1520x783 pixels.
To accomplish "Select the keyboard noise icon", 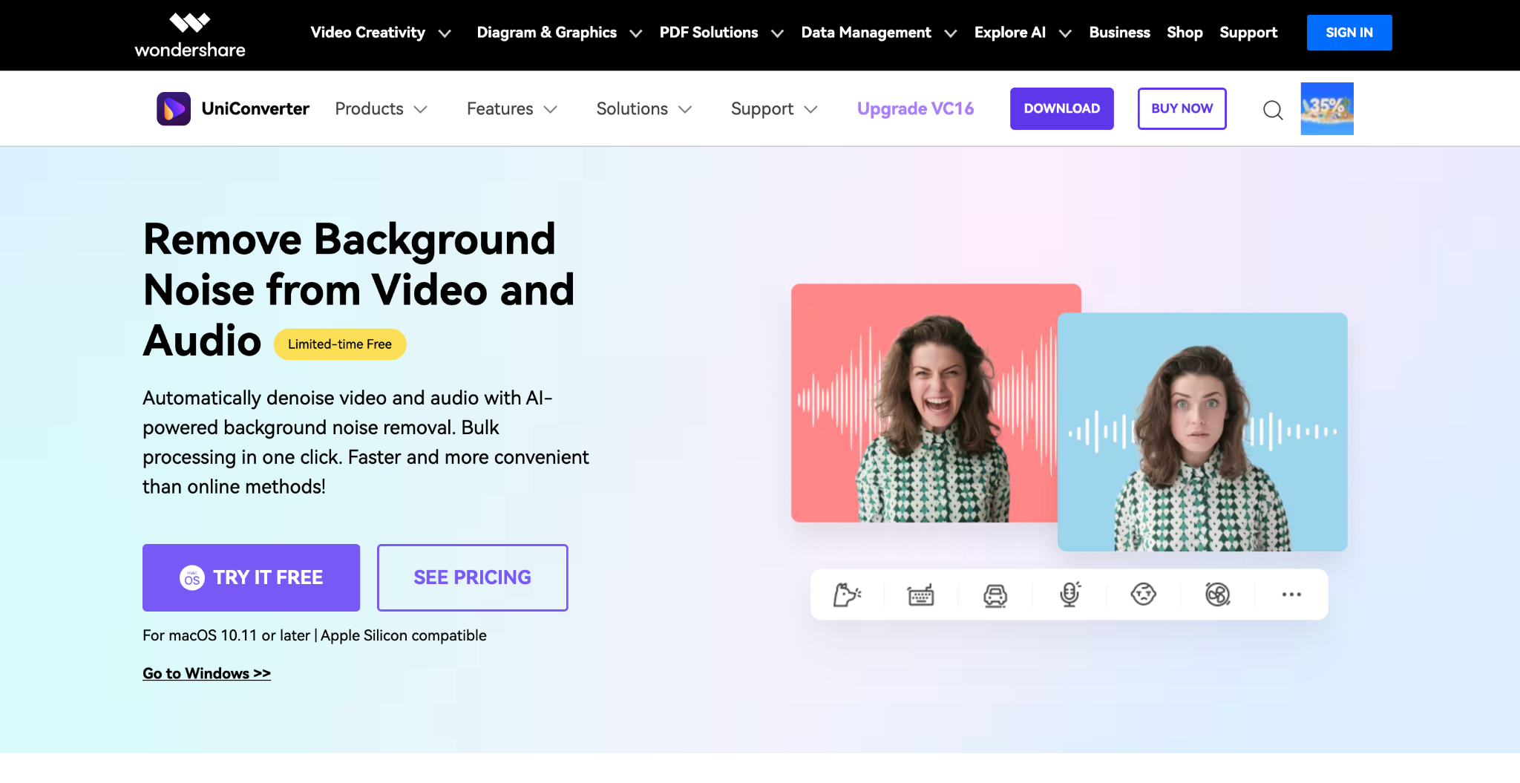I will 921,594.
